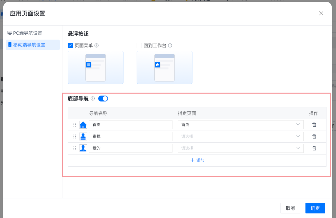Click the home icon in 首页 row

click(x=83, y=125)
